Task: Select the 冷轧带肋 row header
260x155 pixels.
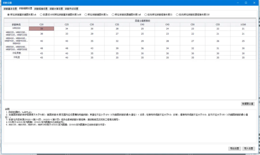Action: [17, 53]
